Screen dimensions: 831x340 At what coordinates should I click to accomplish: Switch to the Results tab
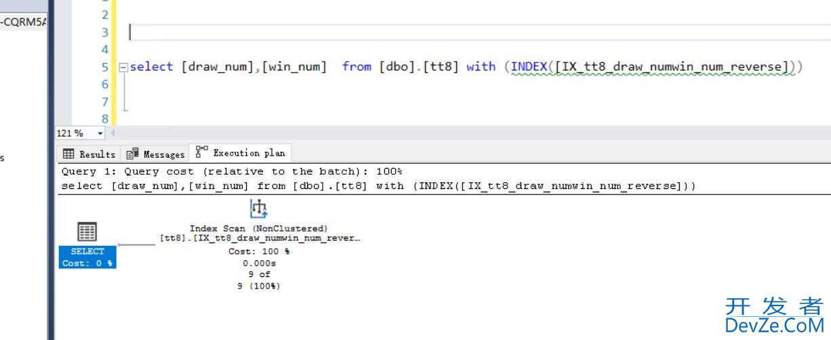89,154
